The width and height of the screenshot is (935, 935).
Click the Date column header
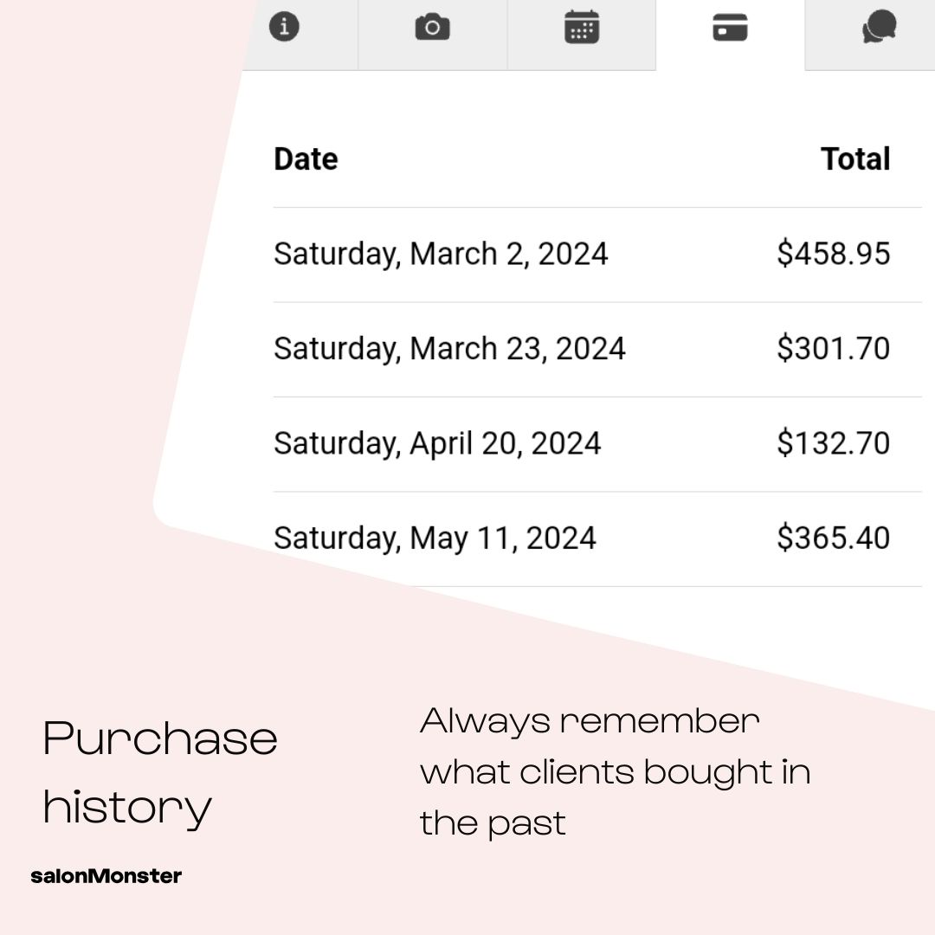click(x=306, y=159)
